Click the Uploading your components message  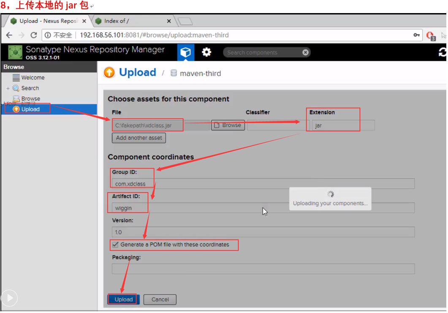click(x=330, y=203)
